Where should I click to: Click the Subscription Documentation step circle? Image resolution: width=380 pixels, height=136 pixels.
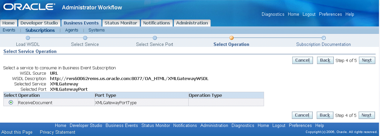click(323, 38)
